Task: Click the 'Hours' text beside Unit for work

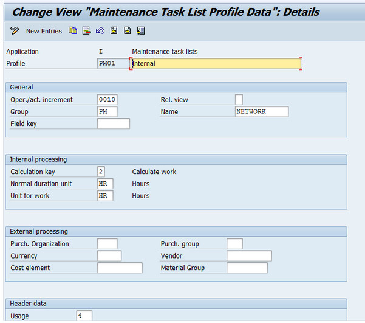Action: [x=141, y=196]
